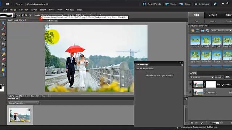Open the View menu
The height and width of the screenshot is (130, 232).
tap(60, 10)
